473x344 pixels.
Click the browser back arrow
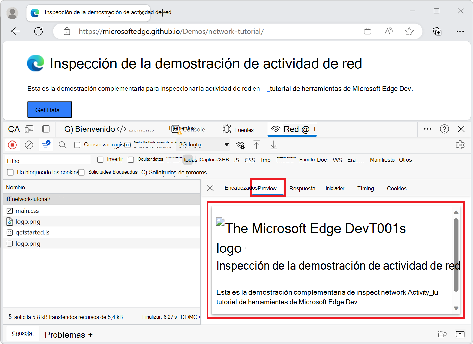[16, 31]
